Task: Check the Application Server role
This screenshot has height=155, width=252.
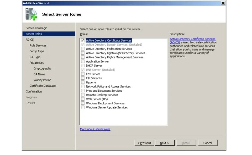Action: [83, 61]
